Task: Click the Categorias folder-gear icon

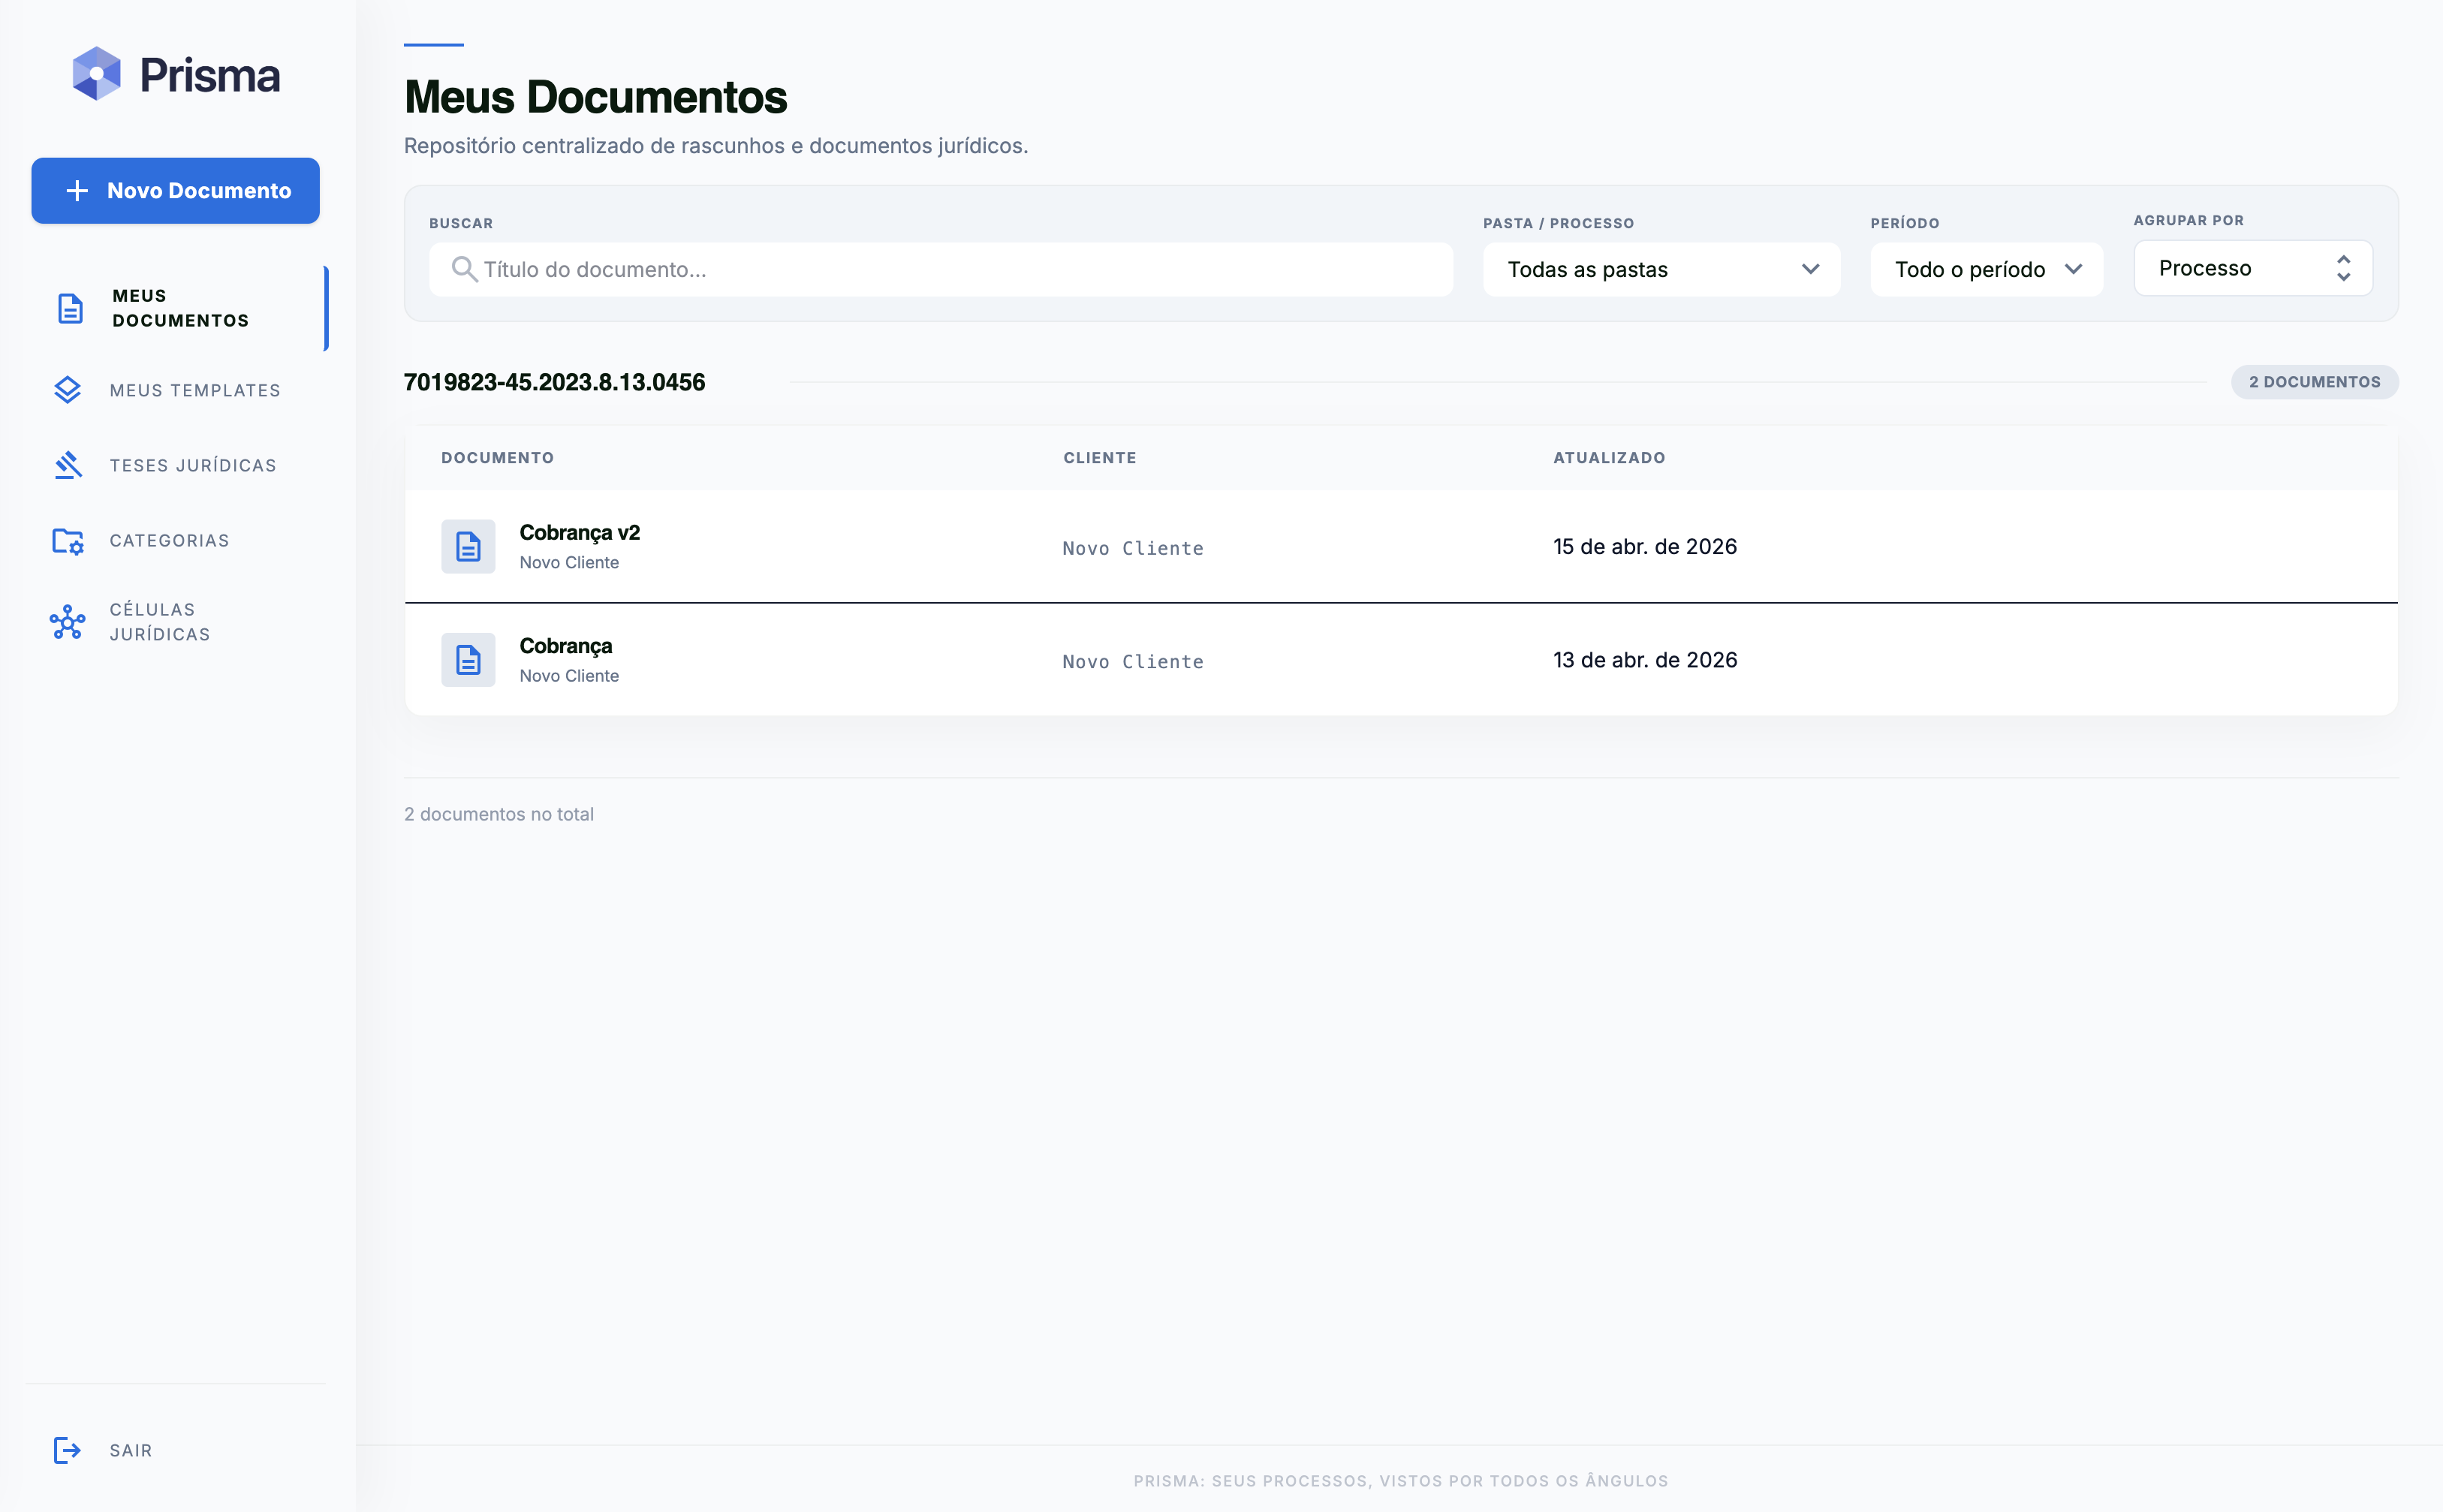Action: 67,541
